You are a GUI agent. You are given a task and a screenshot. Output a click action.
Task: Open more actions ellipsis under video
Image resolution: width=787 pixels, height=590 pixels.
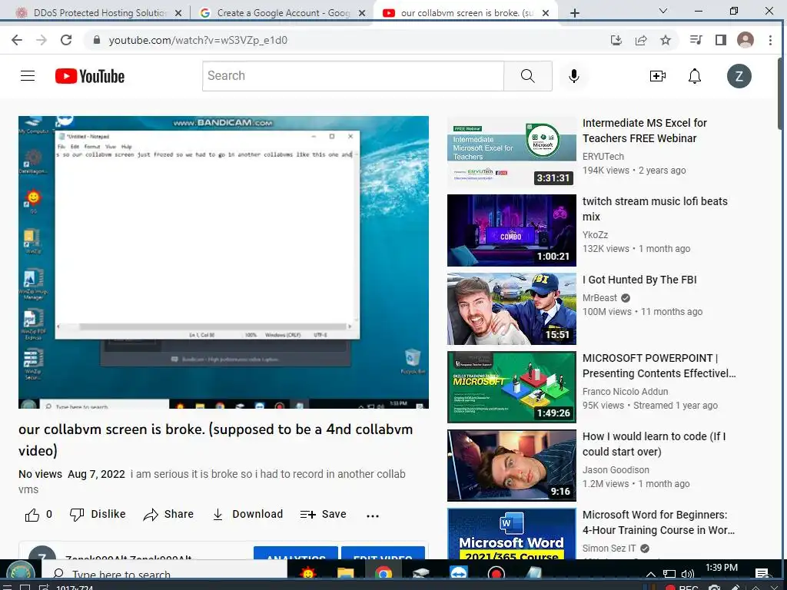pyautogui.click(x=373, y=515)
